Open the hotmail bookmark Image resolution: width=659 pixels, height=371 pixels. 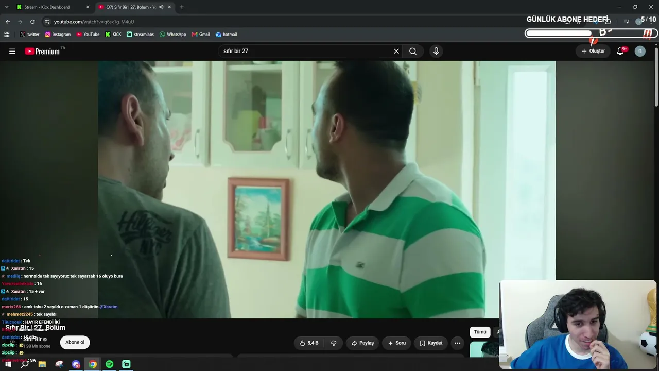tap(226, 35)
